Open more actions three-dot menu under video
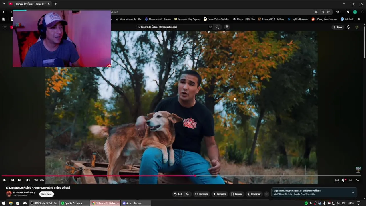Viewport: 366px width, 206px height. click(266, 194)
